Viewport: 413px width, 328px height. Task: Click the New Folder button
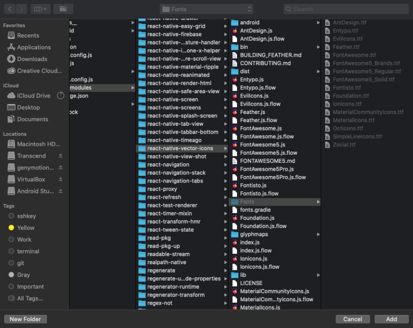tap(25, 319)
